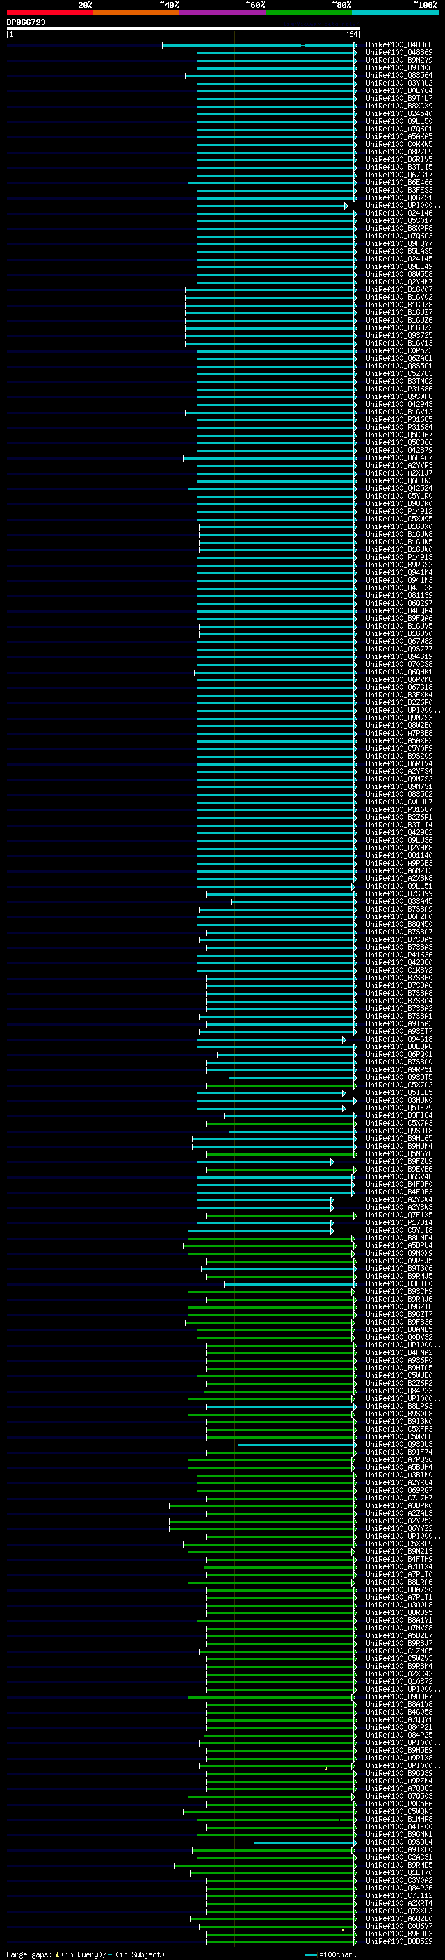Click the white query sequence bar
Screen dimensions: 445x1960
point(184,29)
